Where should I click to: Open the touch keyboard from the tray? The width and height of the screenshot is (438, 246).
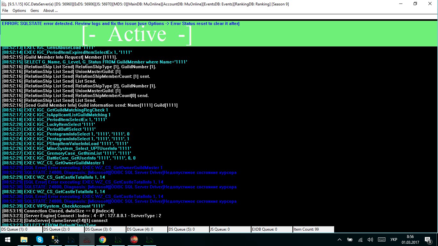[382, 239]
